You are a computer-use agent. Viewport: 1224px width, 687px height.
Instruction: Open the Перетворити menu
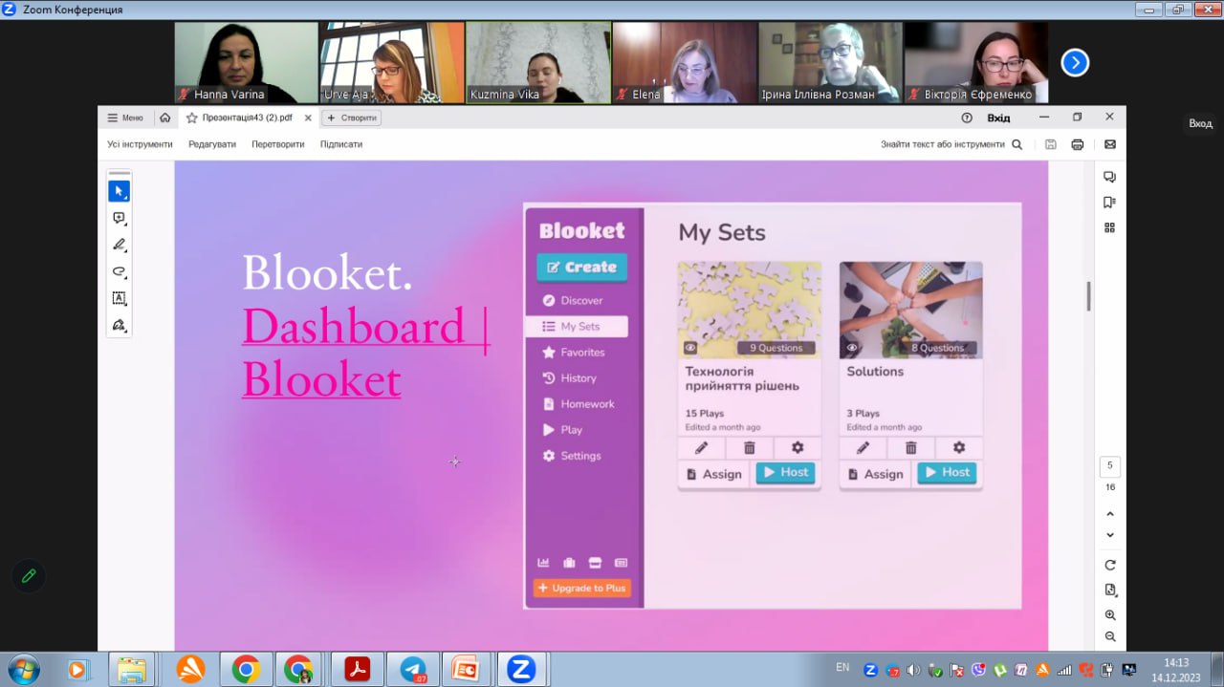[x=278, y=144]
